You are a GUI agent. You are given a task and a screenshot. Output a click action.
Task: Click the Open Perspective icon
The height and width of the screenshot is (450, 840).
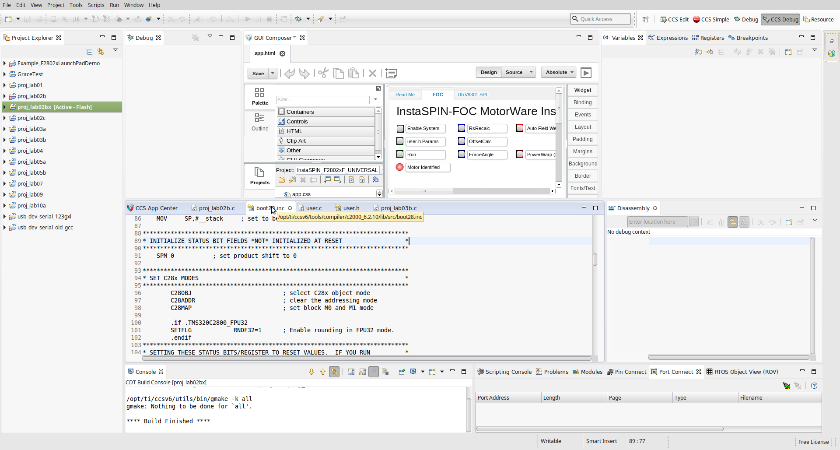[645, 19]
